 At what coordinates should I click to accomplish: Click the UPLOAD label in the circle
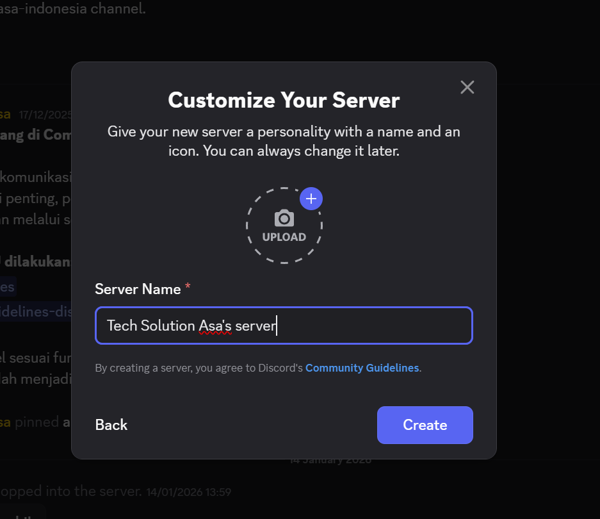click(284, 237)
